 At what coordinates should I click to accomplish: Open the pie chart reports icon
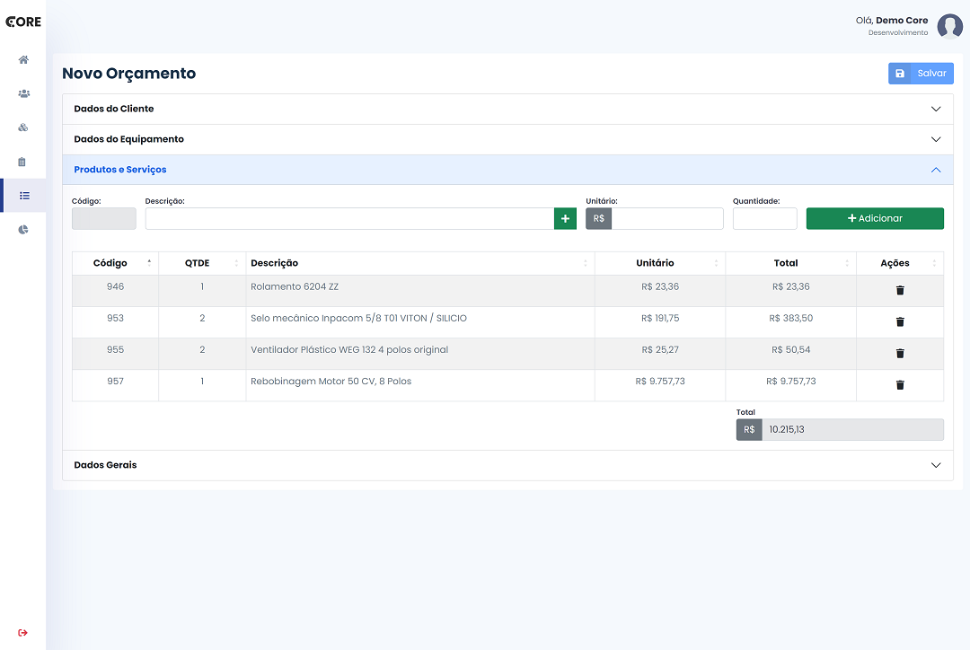pyautogui.click(x=22, y=230)
